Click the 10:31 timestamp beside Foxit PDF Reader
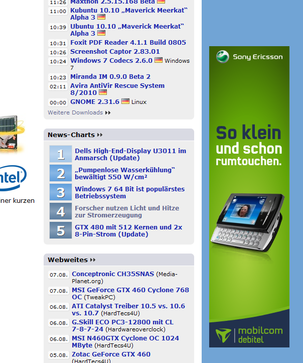 (x=58, y=43)
